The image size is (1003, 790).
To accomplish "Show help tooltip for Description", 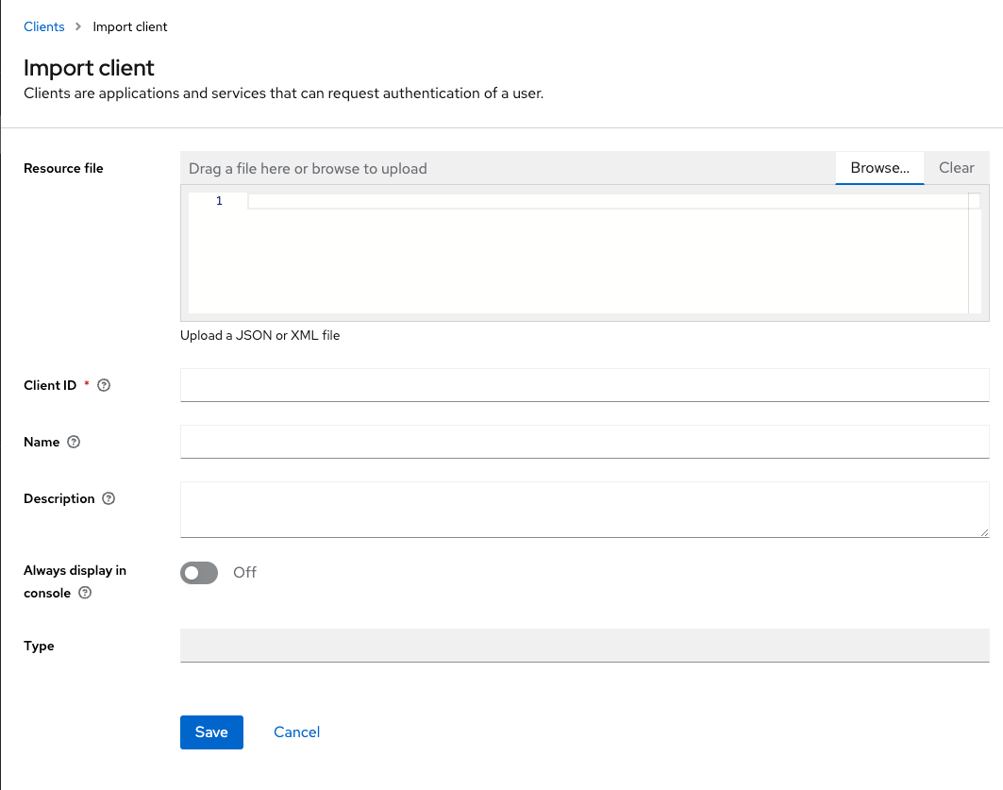I will point(109,498).
